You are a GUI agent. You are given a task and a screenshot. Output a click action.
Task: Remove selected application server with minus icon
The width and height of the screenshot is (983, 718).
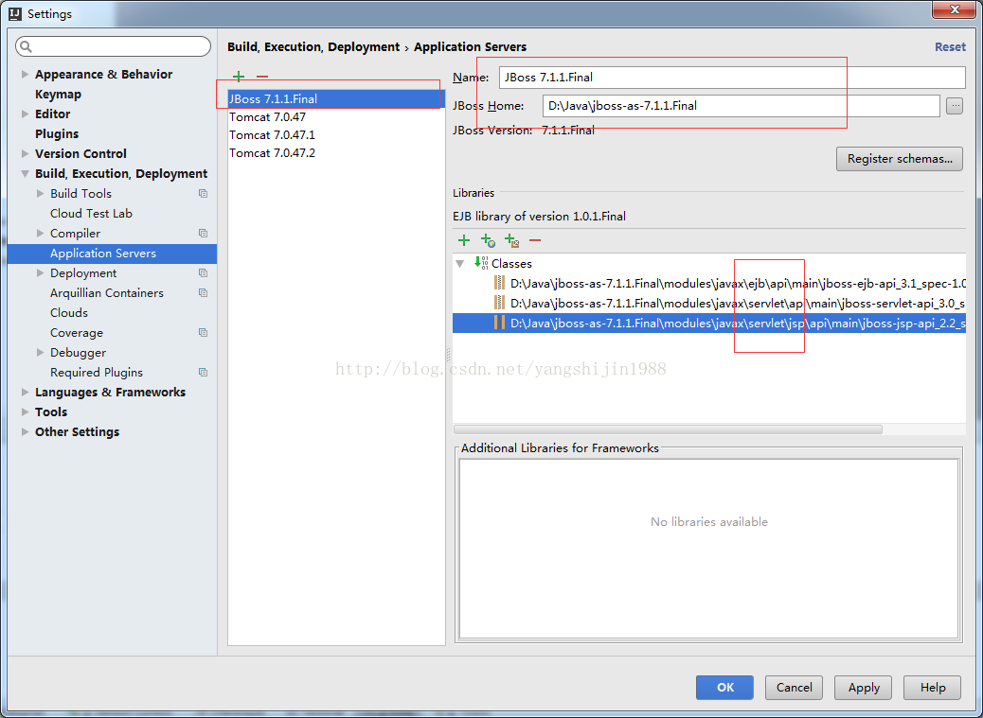pos(262,77)
